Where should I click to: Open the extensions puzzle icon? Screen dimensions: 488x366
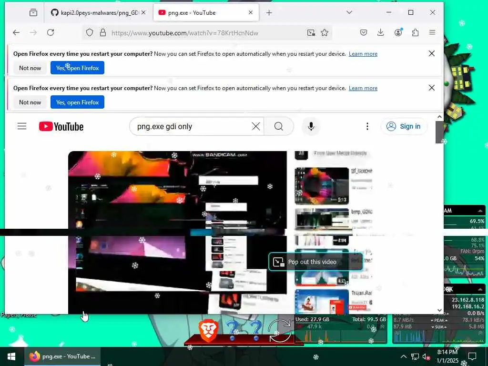(415, 32)
